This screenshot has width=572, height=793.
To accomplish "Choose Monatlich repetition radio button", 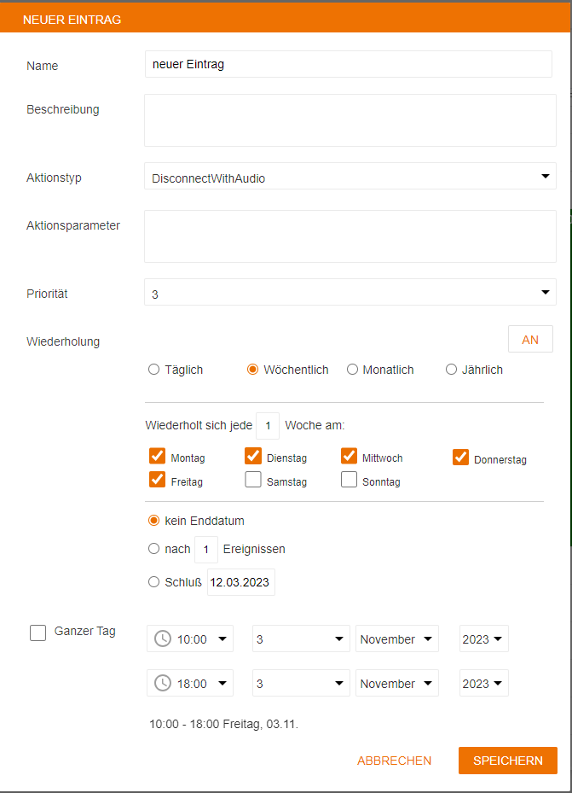I will (x=352, y=370).
